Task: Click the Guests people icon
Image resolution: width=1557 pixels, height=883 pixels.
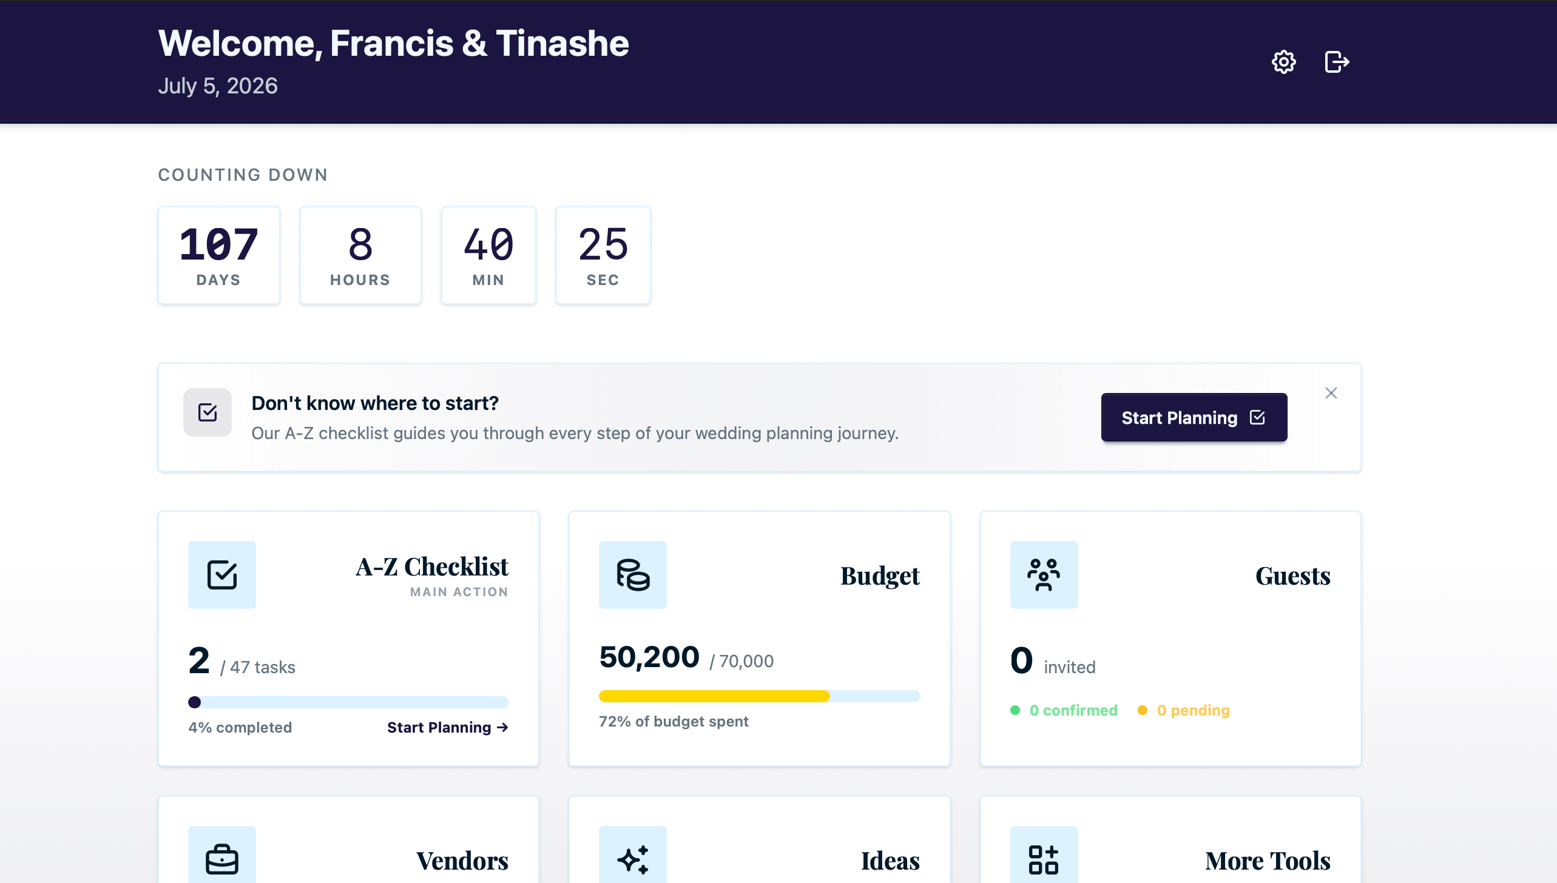Action: 1044,575
